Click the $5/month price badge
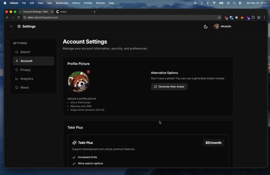 coord(213,143)
